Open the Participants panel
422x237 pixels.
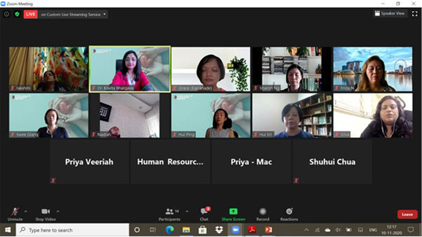[169, 212]
